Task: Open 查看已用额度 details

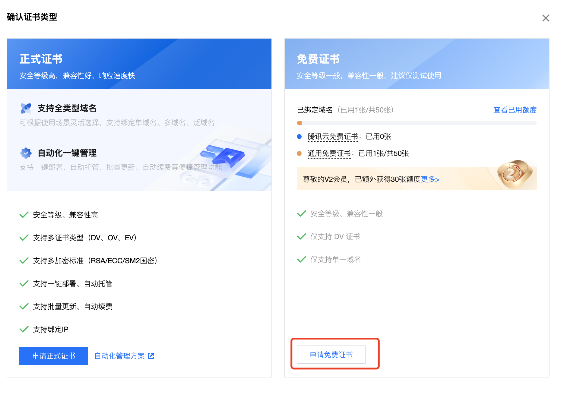Action: 515,110
